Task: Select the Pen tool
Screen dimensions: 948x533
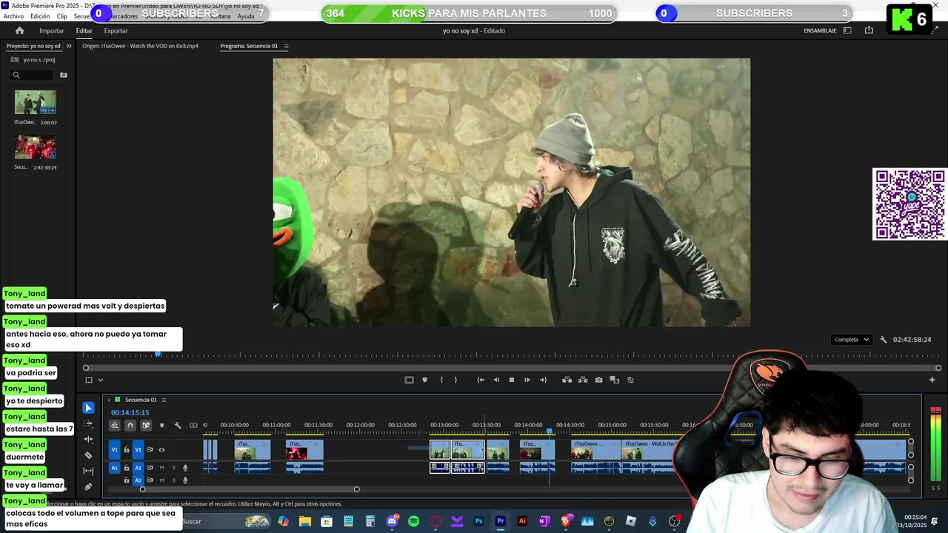Action: click(88, 486)
